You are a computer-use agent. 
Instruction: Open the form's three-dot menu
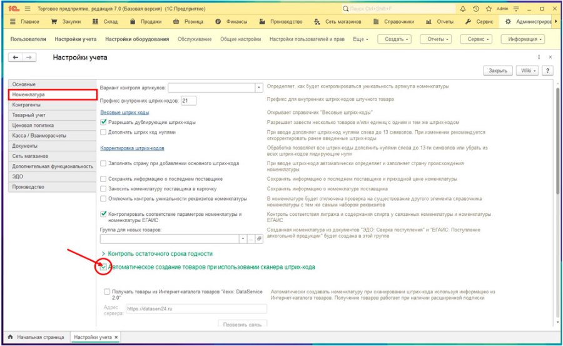pos(539,57)
